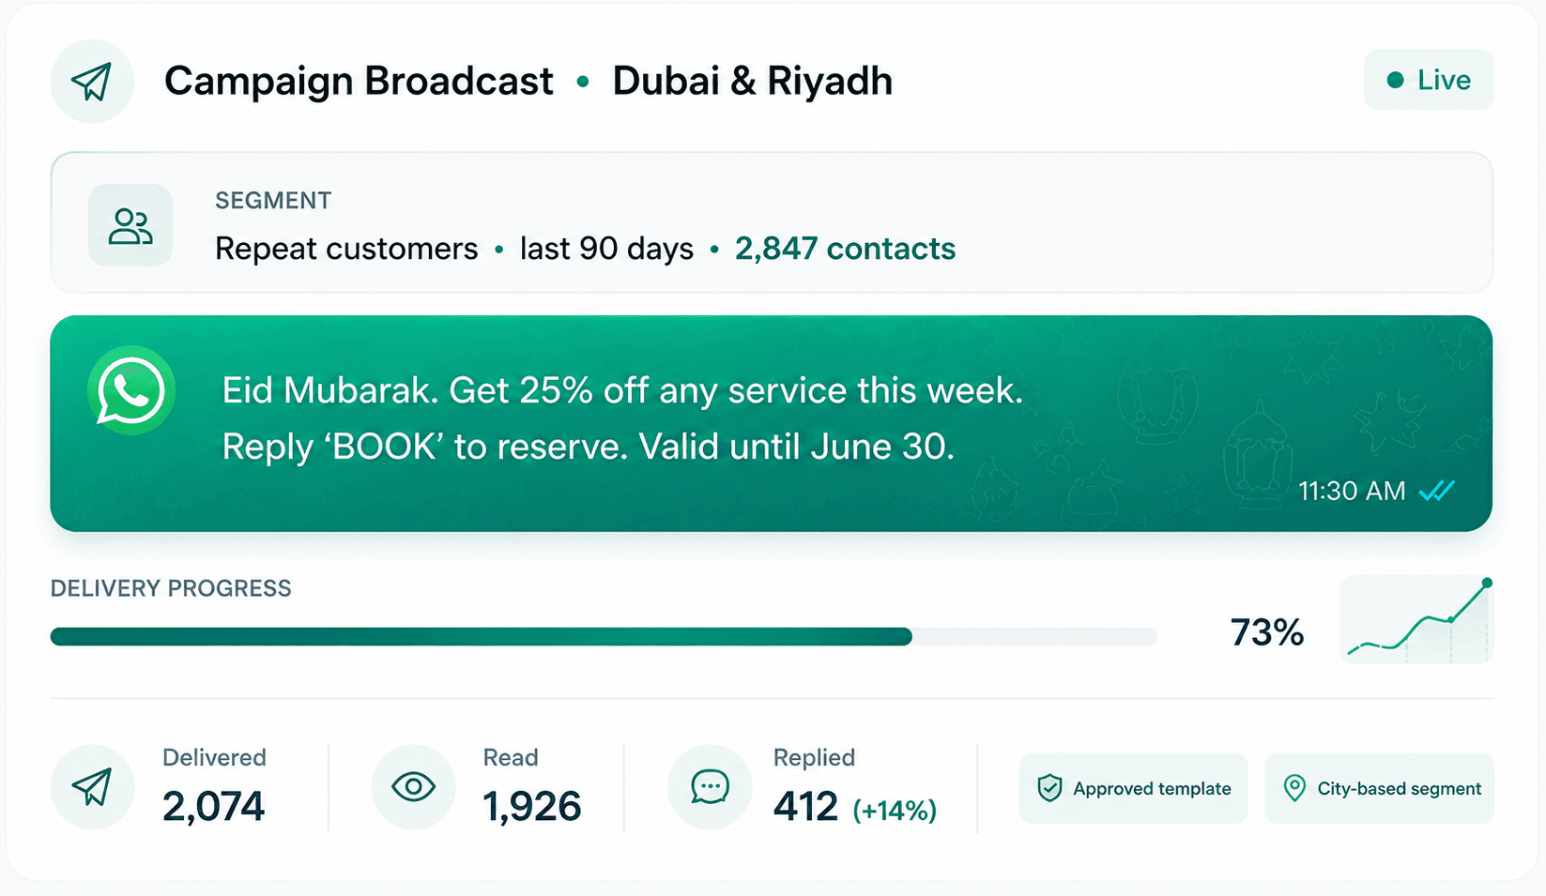
Task: Click the WhatsApp logo in message bubble
Action: pyautogui.click(x=131, y=390)
